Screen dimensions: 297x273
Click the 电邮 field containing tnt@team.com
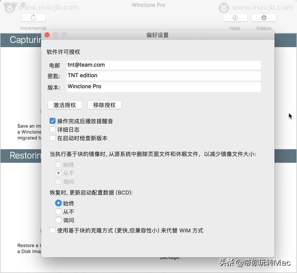pos(164,65)
